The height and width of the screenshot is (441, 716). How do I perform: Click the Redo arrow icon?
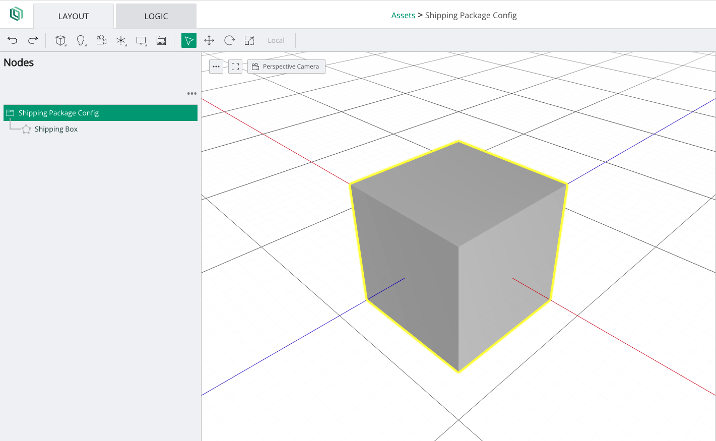(33, 40)
